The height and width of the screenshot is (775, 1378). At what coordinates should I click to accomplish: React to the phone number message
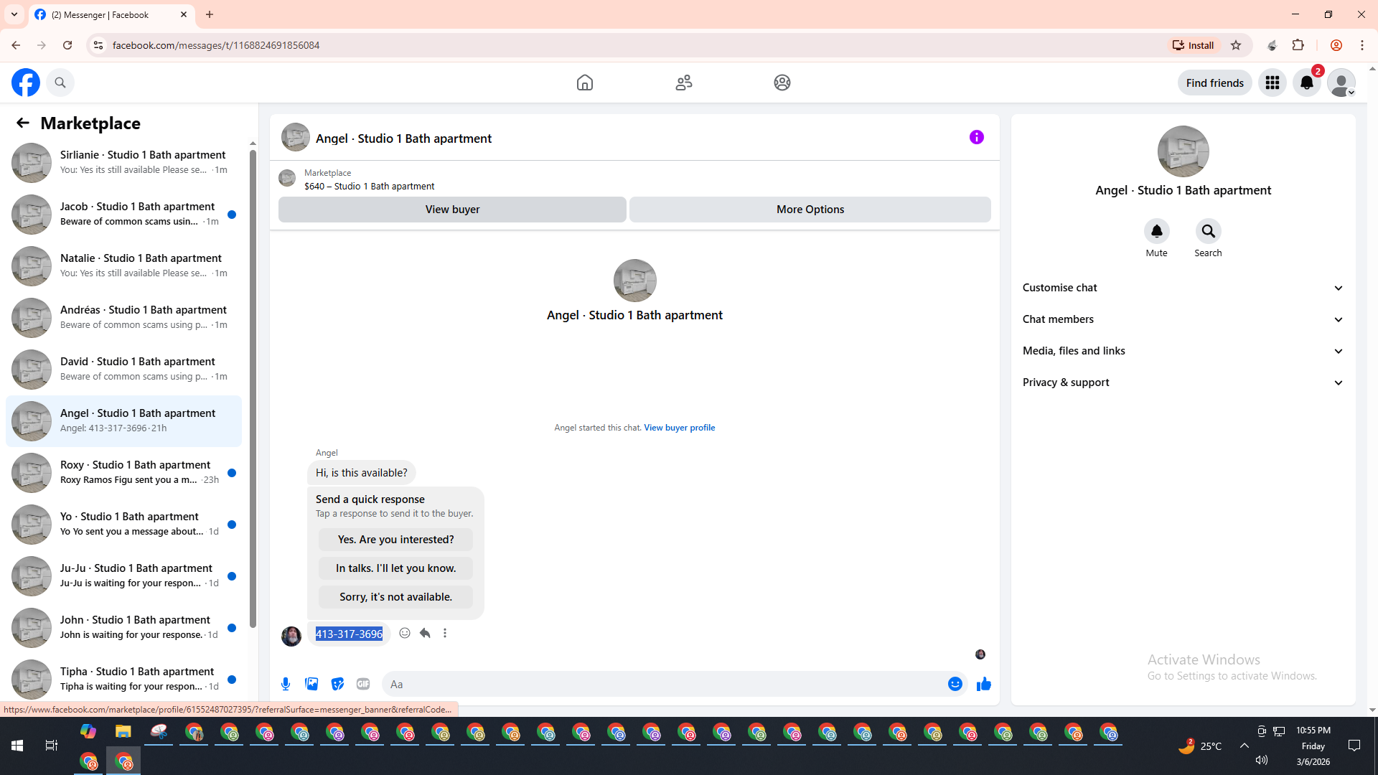405,633
